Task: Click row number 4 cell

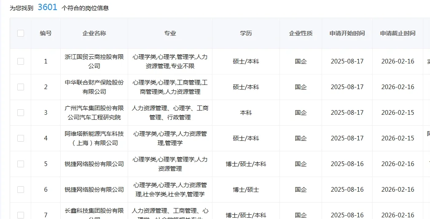Action: (46, 138)
